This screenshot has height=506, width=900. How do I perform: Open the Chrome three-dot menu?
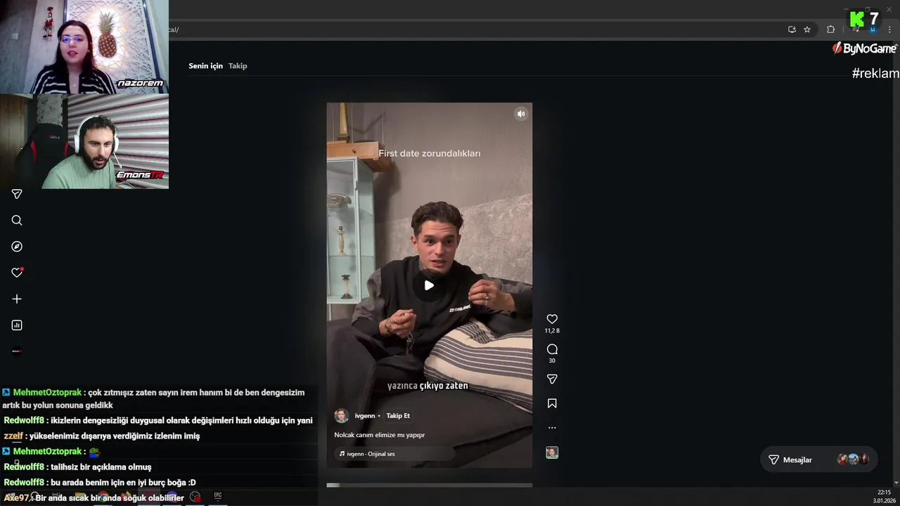tap(889, 30)
